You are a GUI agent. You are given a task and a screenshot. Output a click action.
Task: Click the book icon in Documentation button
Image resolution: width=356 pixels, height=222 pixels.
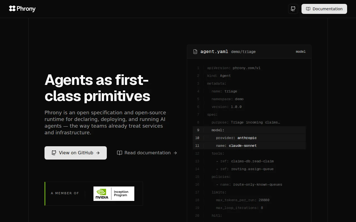(x=308, y=9)
